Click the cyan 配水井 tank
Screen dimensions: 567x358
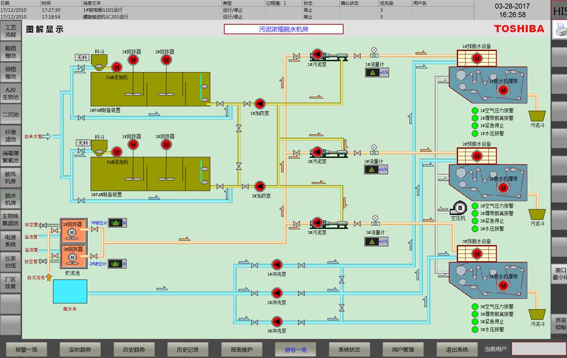(x=70, y=291)
